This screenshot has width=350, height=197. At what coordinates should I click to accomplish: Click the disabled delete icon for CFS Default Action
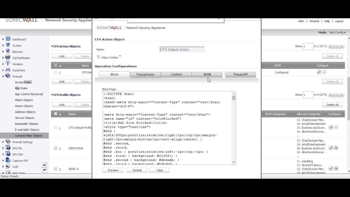(324, 72)
